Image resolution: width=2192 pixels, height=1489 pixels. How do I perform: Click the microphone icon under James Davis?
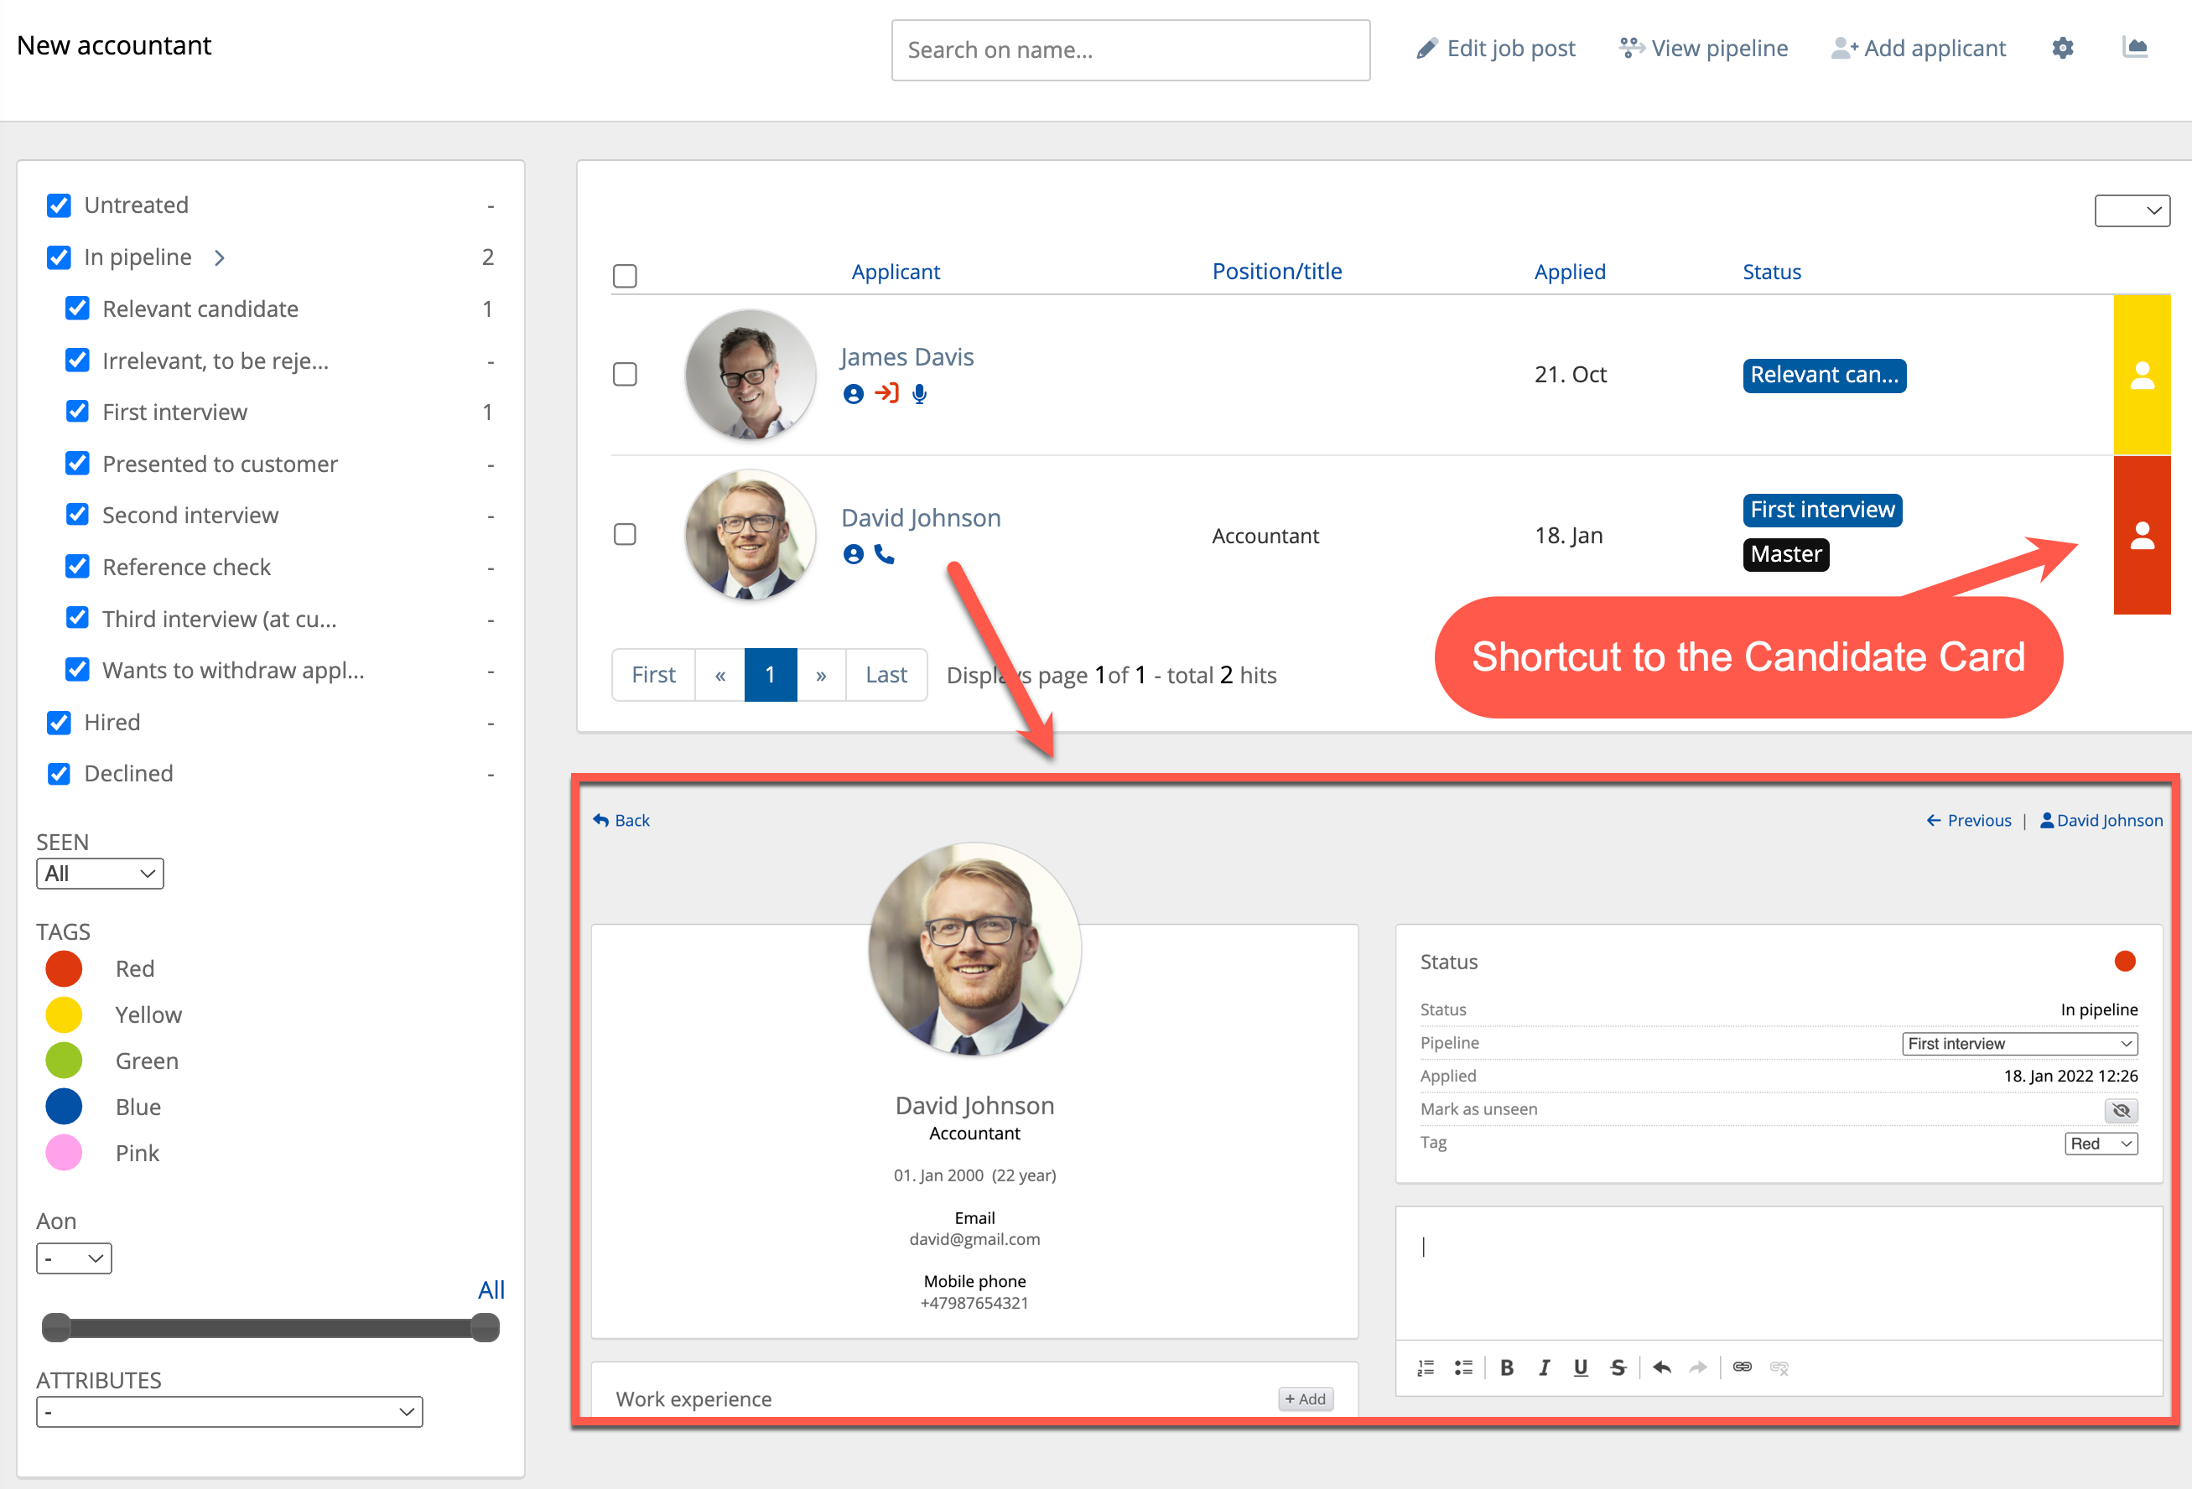920,394
